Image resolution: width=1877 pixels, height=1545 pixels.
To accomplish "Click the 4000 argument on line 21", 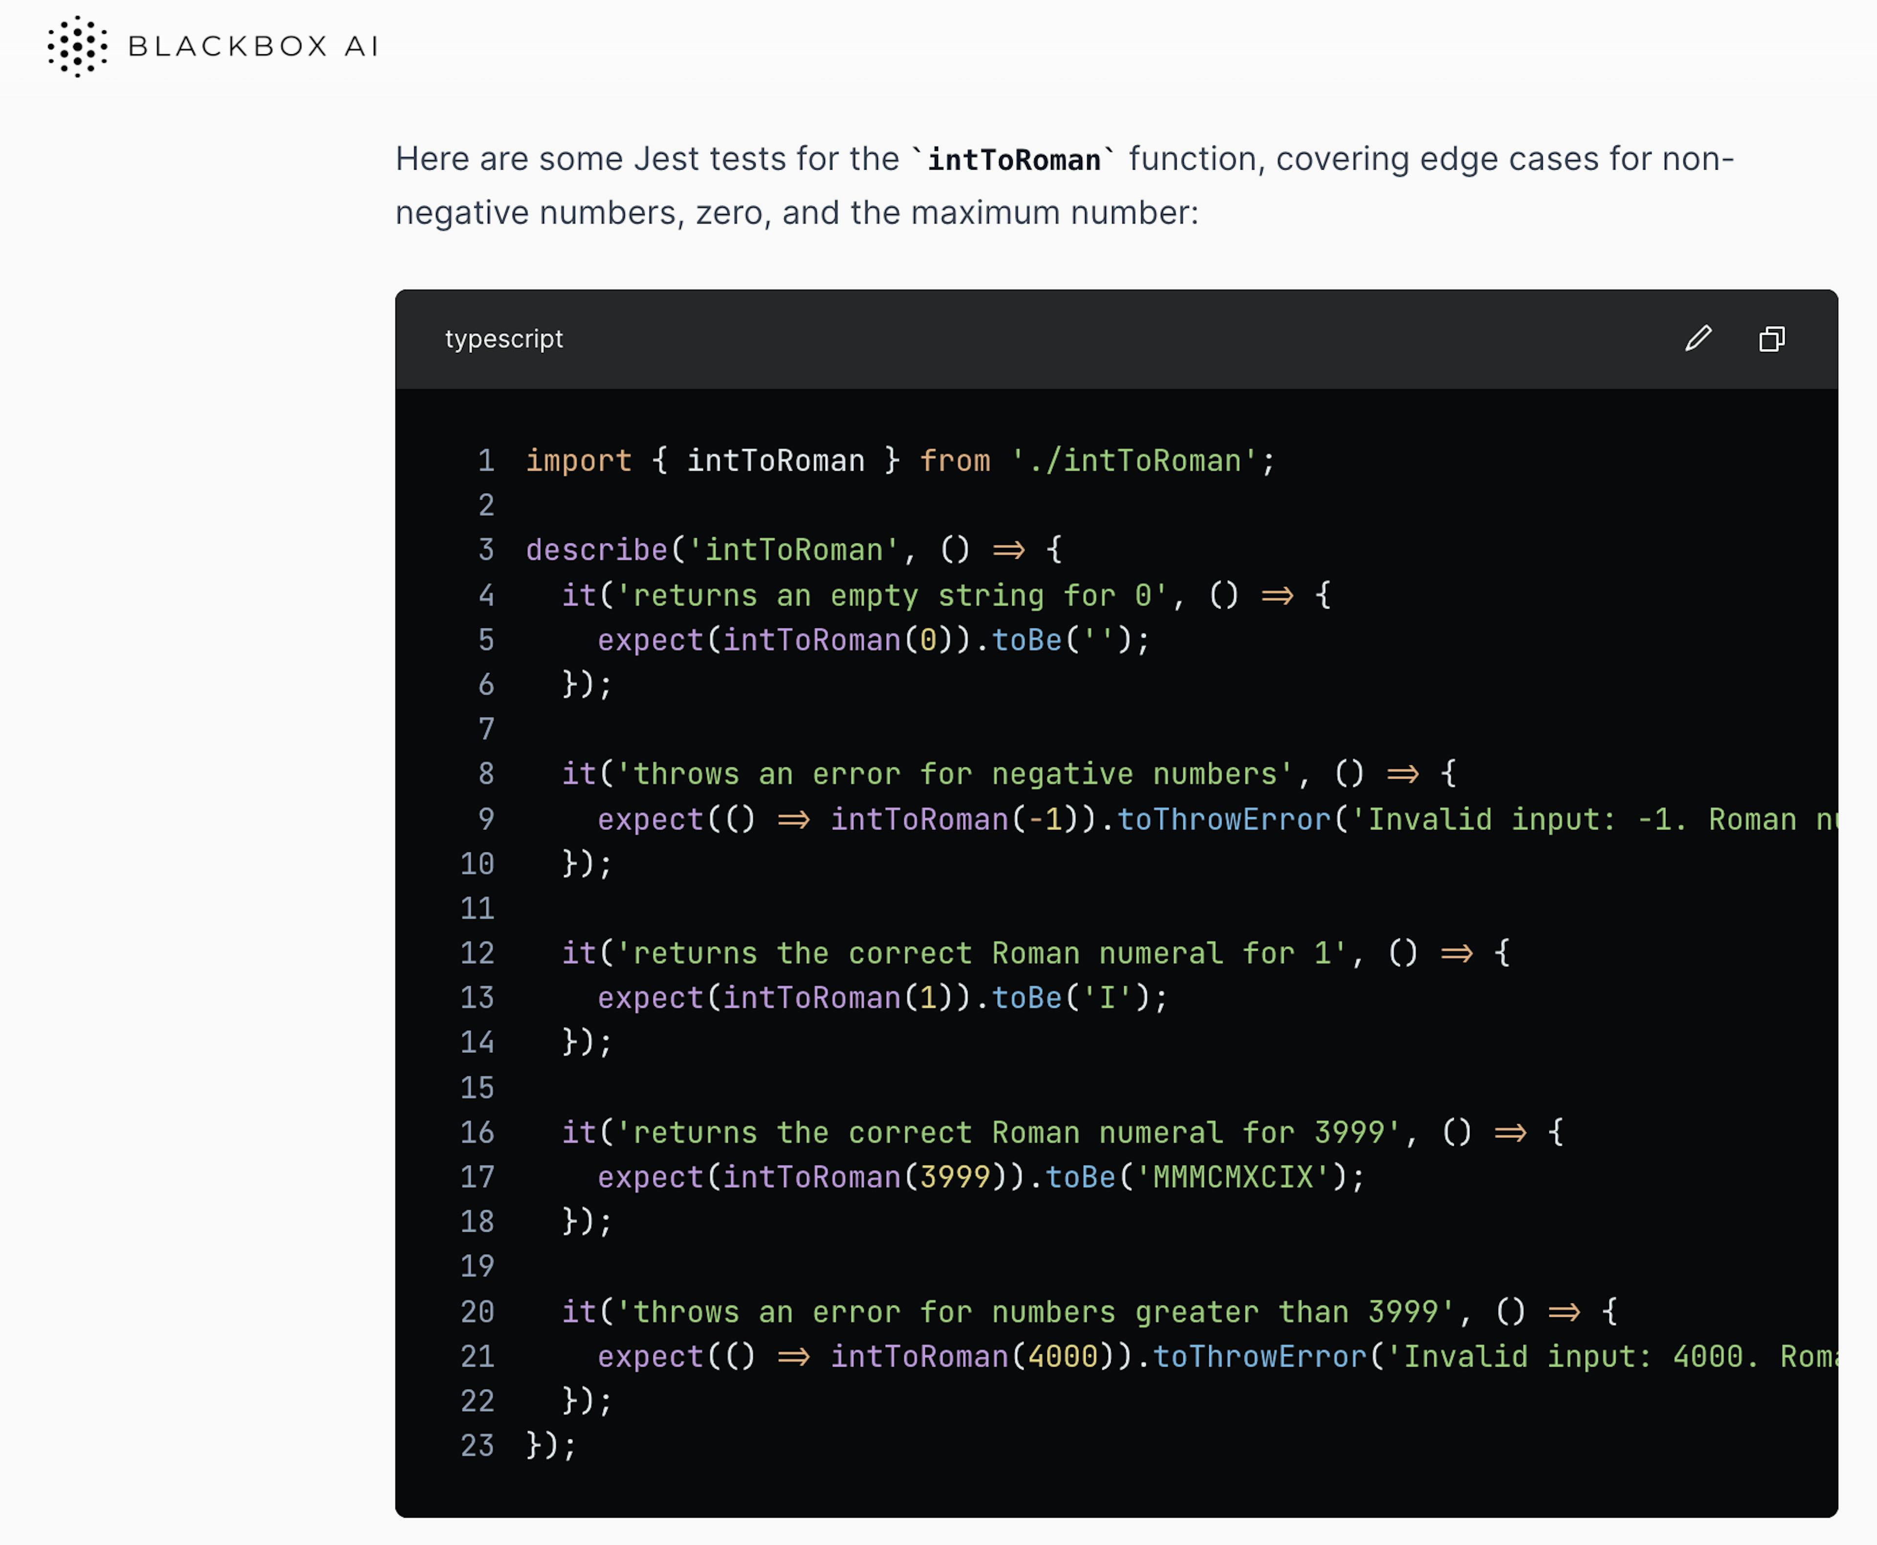I will (1063, 1356).
